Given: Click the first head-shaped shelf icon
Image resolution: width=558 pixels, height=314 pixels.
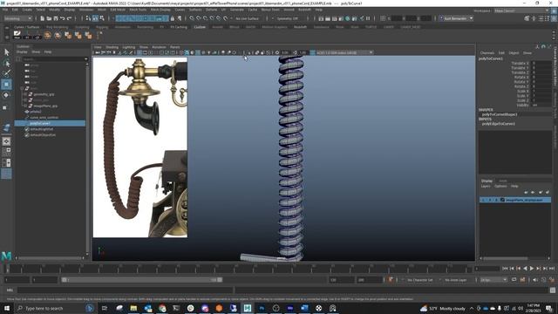Looking at the screenshot, I should 47,35.
